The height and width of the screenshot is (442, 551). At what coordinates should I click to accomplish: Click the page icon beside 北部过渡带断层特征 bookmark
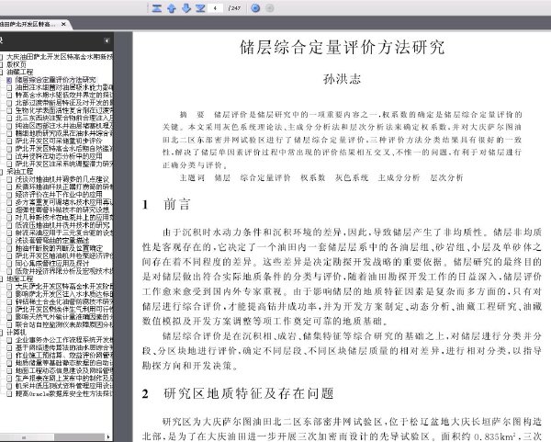[x=9, y=103]
